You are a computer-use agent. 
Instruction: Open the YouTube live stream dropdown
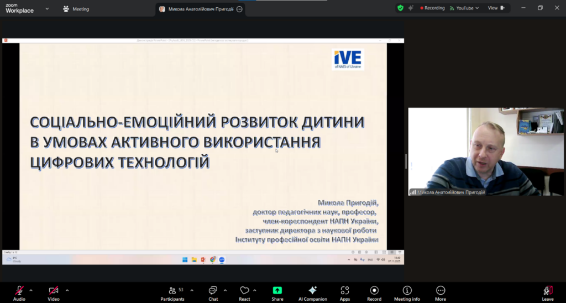(464, 8)
